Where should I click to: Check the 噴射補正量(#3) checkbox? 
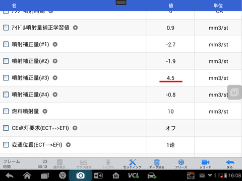pyautogui.click(x=6, y=78)
